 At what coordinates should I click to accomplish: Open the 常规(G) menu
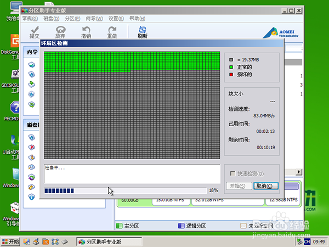[30, 19]
